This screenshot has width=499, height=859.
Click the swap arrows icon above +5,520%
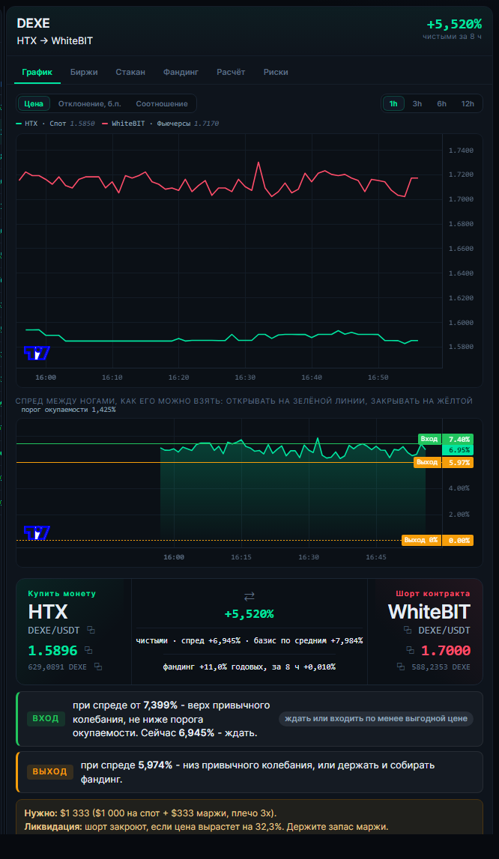tap(249, 596)
